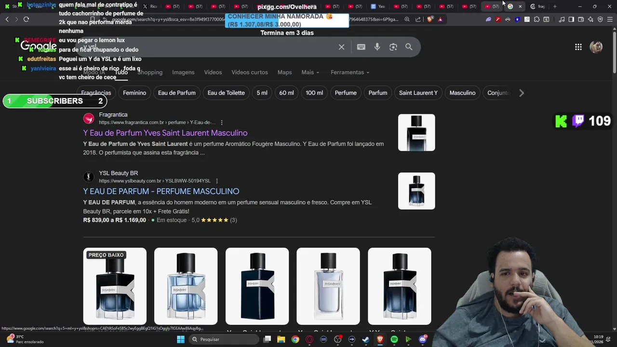The width and height of the screenshot is (617, 347).
Task: Click the Google logo
Action: pyautogui.click(x=39, y=46)
